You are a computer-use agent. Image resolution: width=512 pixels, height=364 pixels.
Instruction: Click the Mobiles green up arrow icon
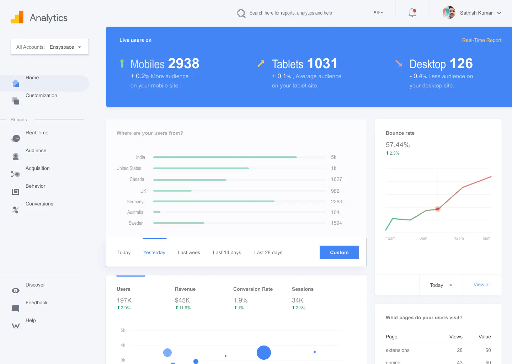[x=122, y=63]
